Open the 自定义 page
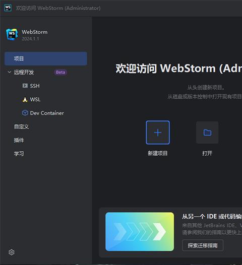This screenshot has width=242, height=265. 21,126
